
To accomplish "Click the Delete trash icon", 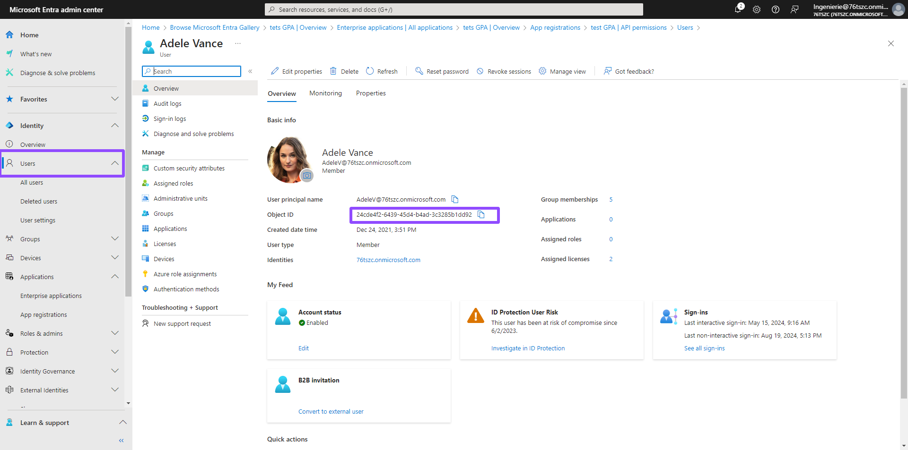I will (x=333, y=71).
